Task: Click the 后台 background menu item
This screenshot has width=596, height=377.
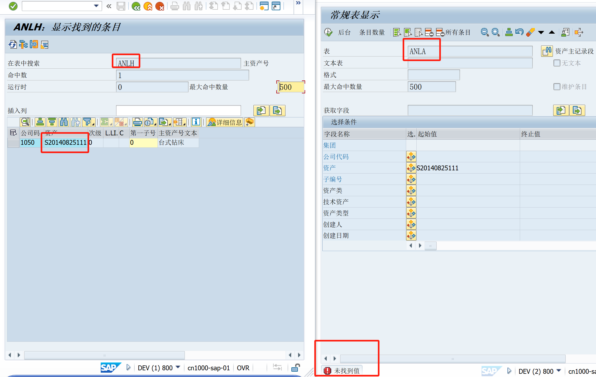Action: click(x=344, y=33)
